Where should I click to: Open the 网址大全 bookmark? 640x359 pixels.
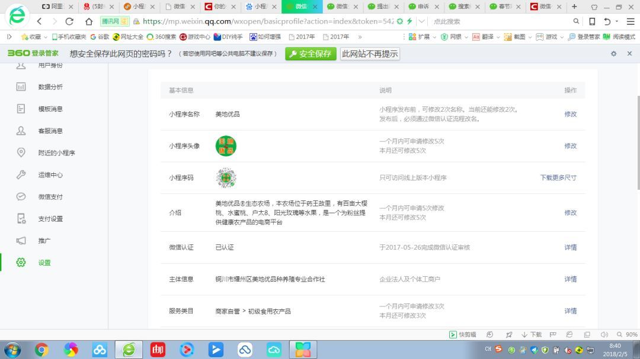click(128, 37)
